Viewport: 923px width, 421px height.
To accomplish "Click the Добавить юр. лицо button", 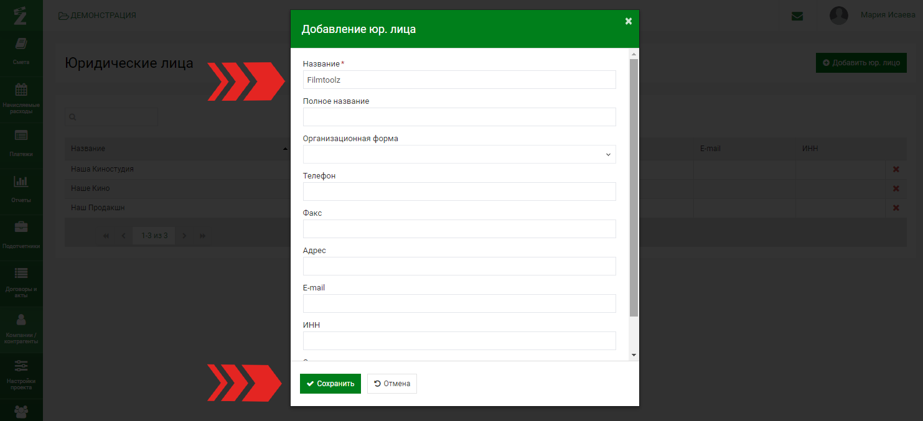I will click(861, 63).
